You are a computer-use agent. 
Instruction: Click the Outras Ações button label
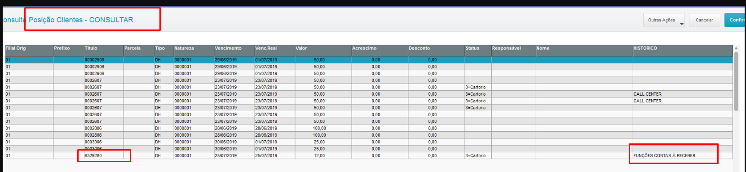click(x=661, y=20)
